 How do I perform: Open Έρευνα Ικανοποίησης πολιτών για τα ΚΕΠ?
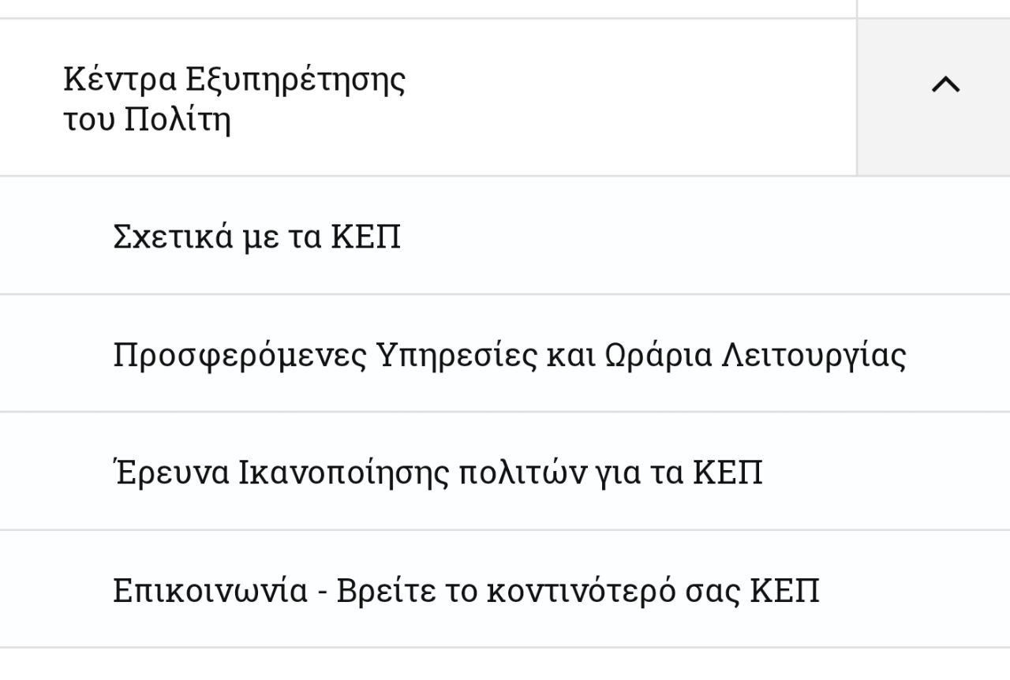pos(437,473)
